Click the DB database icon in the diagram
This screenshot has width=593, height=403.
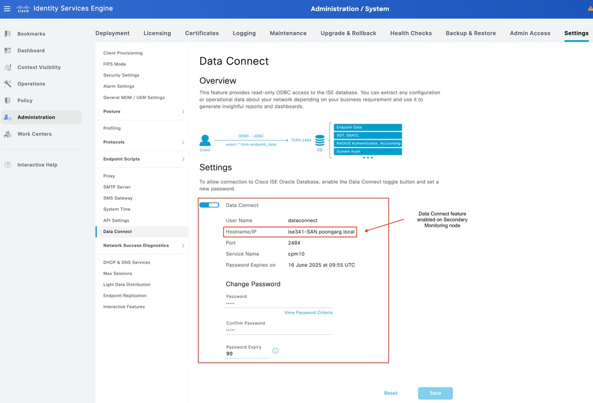[x=320, y=140]
